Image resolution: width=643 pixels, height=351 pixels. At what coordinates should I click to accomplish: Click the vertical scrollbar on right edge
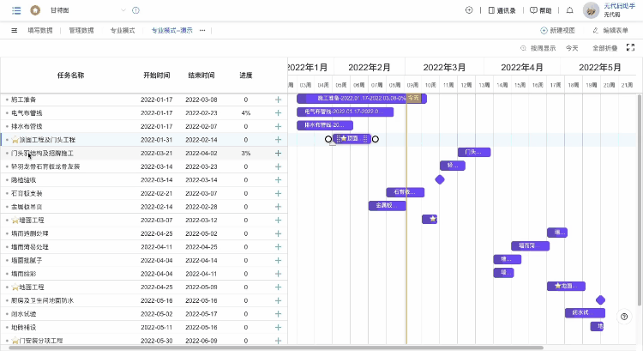(640, 200)
